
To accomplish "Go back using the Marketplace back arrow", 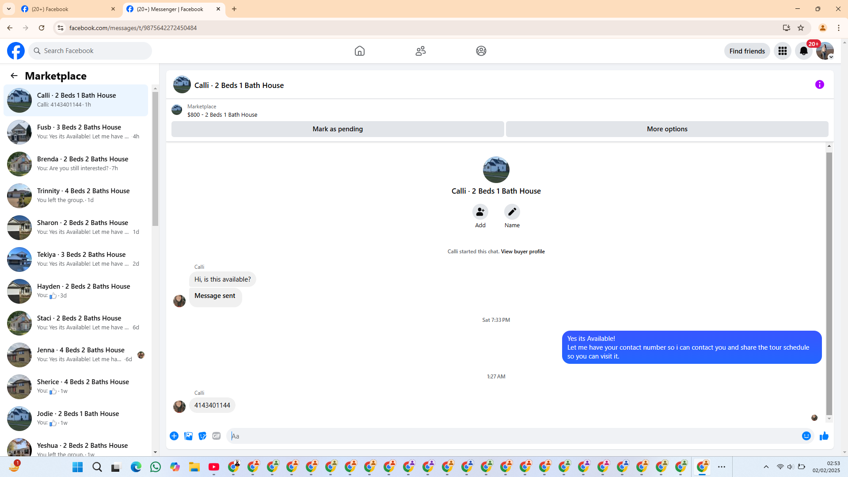I will pos(14,76).
